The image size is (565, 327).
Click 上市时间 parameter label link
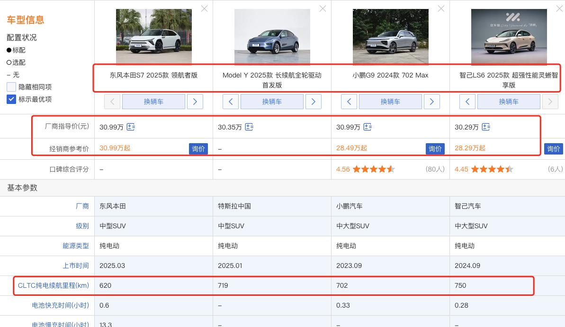click(76, 266)
